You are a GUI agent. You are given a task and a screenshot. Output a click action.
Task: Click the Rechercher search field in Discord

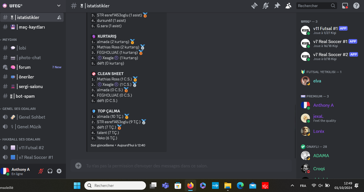coord(317,6)
